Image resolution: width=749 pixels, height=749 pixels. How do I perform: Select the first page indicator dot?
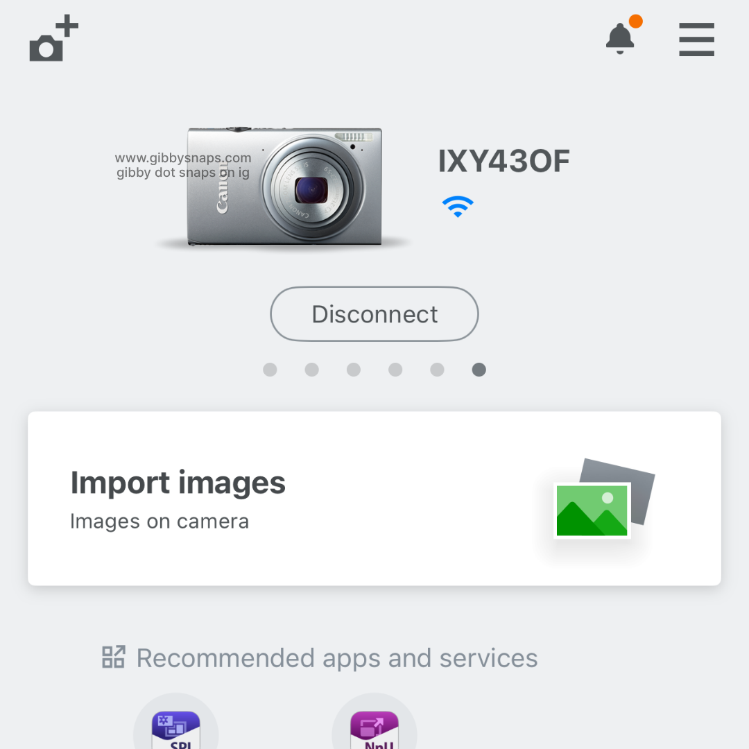click(x=270, y=370)
